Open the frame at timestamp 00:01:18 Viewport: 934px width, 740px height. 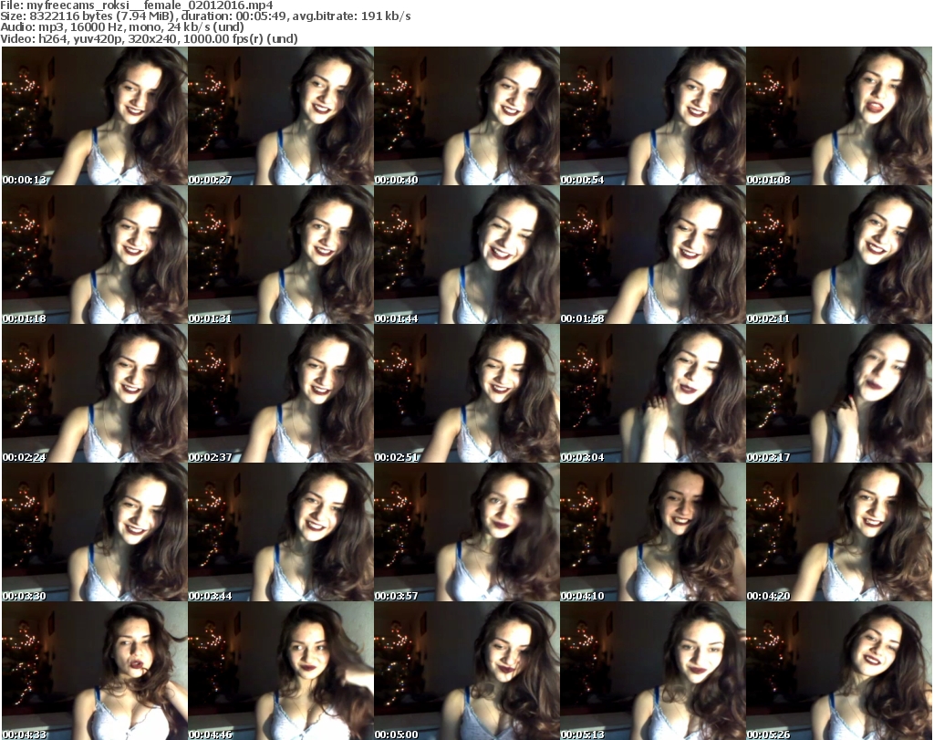95,255
